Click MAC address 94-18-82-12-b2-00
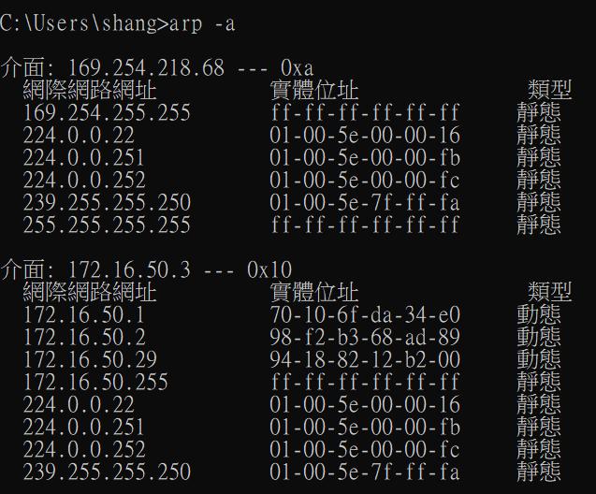This screenshot has height=494, width=596. point(365,360)
